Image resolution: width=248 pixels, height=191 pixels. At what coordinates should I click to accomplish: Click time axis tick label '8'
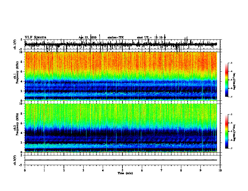[x=181, y=170]
